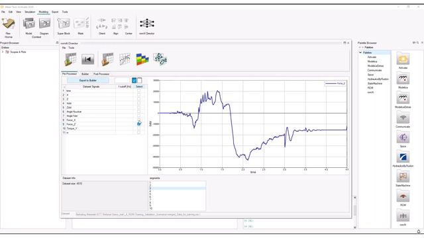
Task: Untick the Force_Z select checkbox
Action: click(138, 124)
